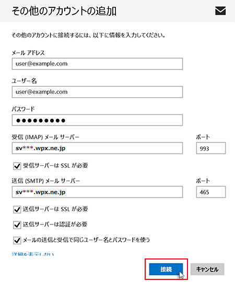Click into the パスワード field
The height and width of the screenshot is (282, 235).
click(97, 120)
